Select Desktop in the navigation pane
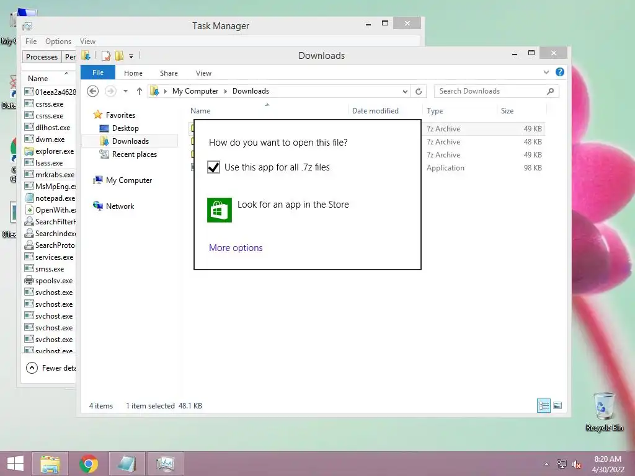635x476 pixels. click(x=125, y=128)
